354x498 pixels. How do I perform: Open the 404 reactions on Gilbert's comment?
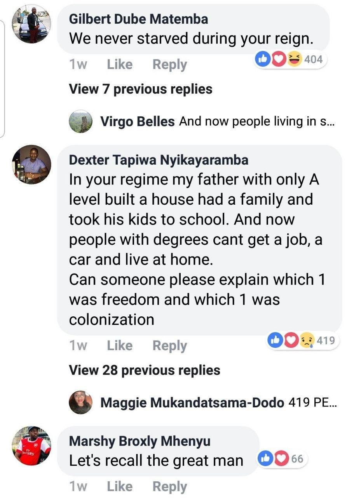coord(289,59)
